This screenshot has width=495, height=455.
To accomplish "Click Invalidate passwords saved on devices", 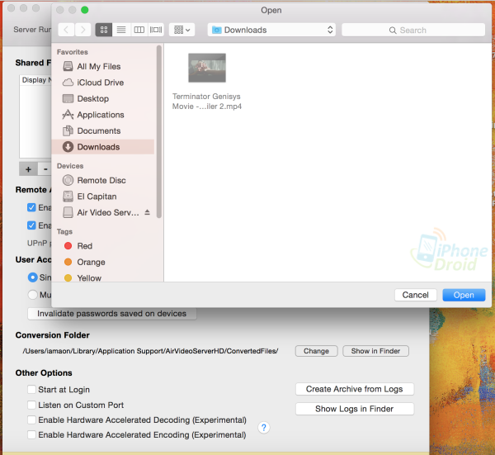I will click(x=112, y=314).
